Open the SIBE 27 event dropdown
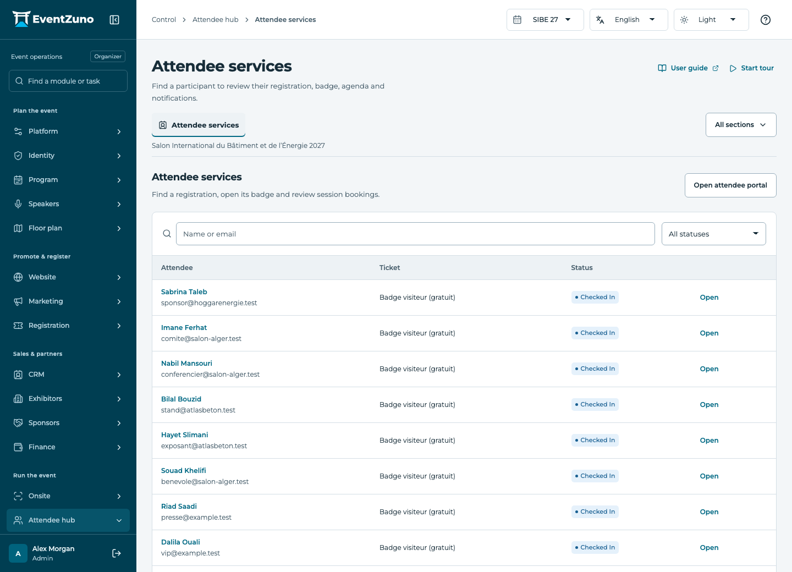The height and width of the screenshot is (572, 792). click(x=545, y=20)
